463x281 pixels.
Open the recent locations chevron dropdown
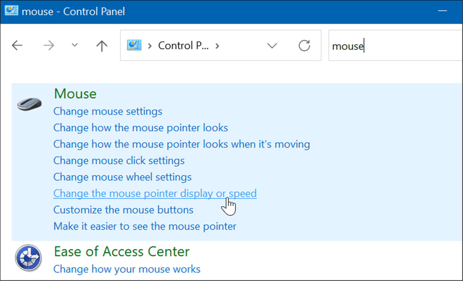coord(74,45)
